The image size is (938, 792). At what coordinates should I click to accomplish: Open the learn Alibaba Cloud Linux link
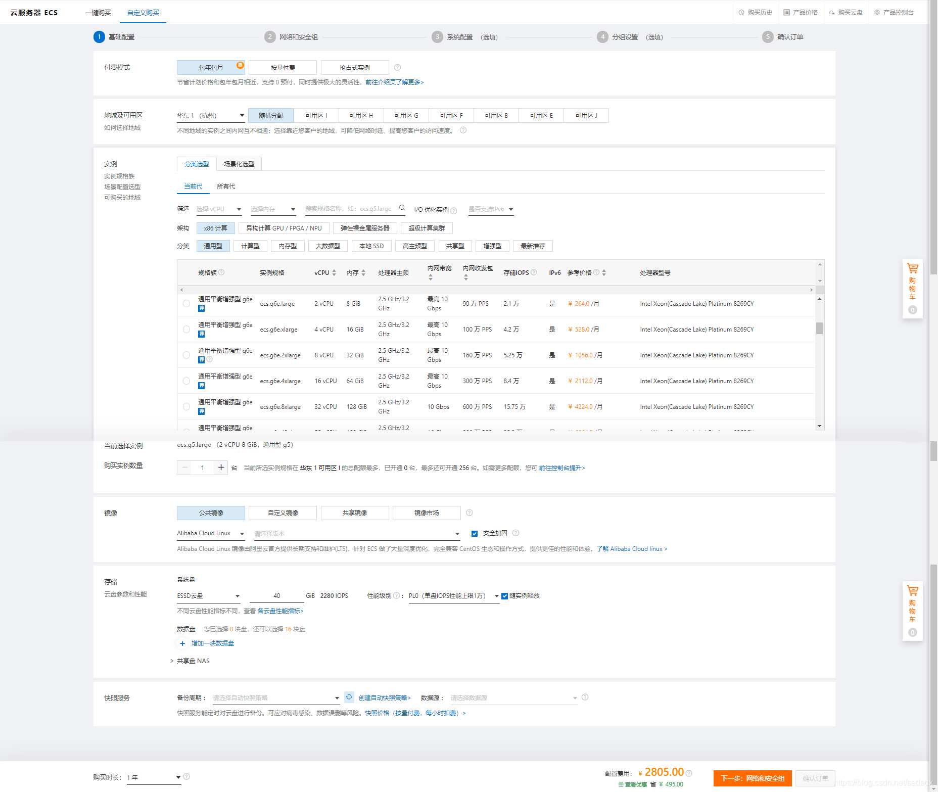(x=632, y=549)
